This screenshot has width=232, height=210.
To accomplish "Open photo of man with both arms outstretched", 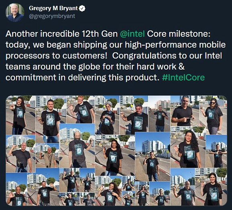I will (216, 151).
